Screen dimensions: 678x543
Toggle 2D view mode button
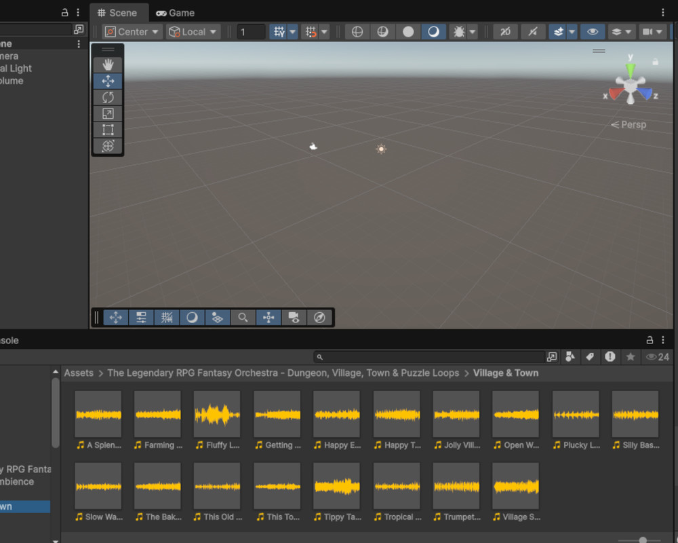pos(505,32)
